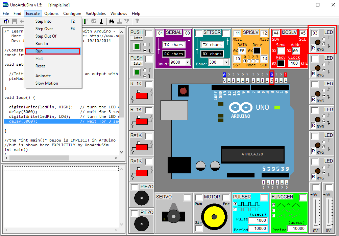Click the black power jack on the Uno board
The width and height of the screenshot is (339, 236).
(179, 165)
